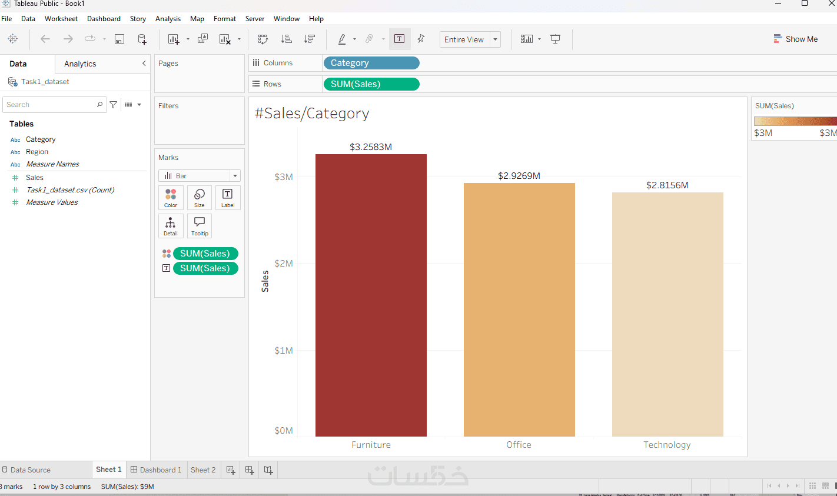Open the Detail card in Marks

(171, 226)
